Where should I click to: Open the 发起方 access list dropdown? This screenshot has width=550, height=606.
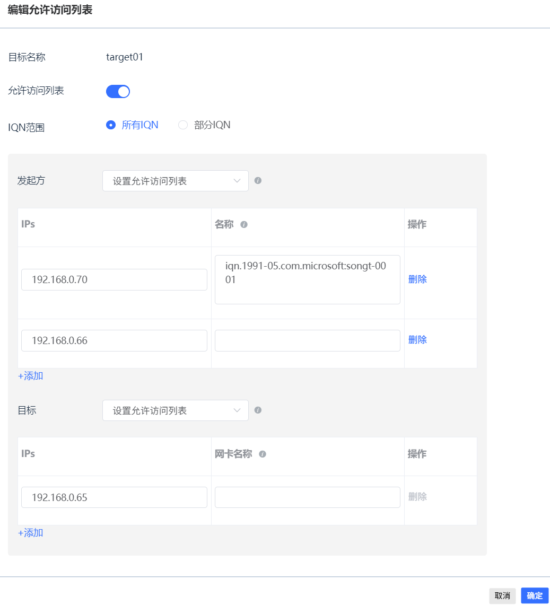(x=175, y=181)
